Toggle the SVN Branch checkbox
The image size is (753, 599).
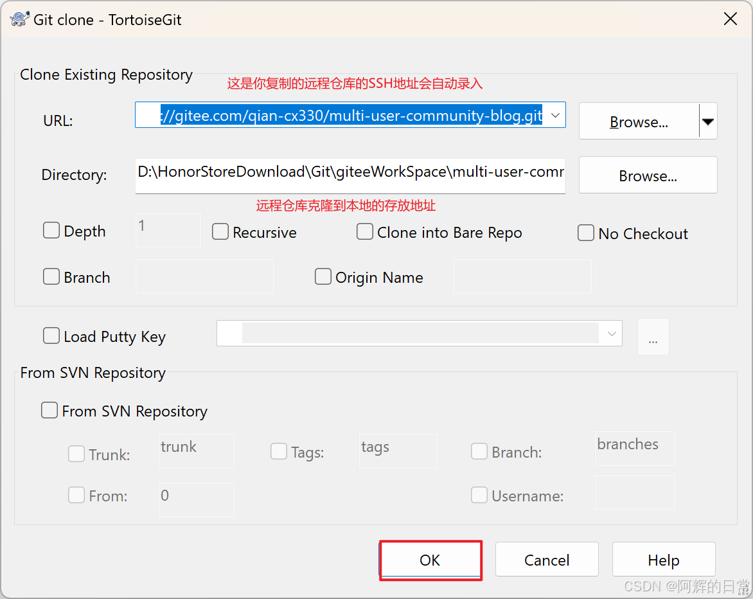tap(479, 452)
